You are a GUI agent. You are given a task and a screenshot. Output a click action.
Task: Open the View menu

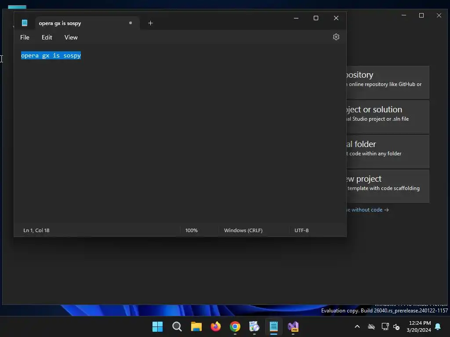coord(71,38)
